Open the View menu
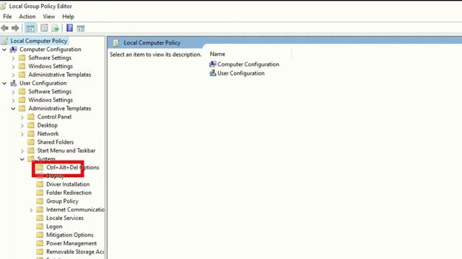Screen dimensions: 462x259 (x=49, y=17)
